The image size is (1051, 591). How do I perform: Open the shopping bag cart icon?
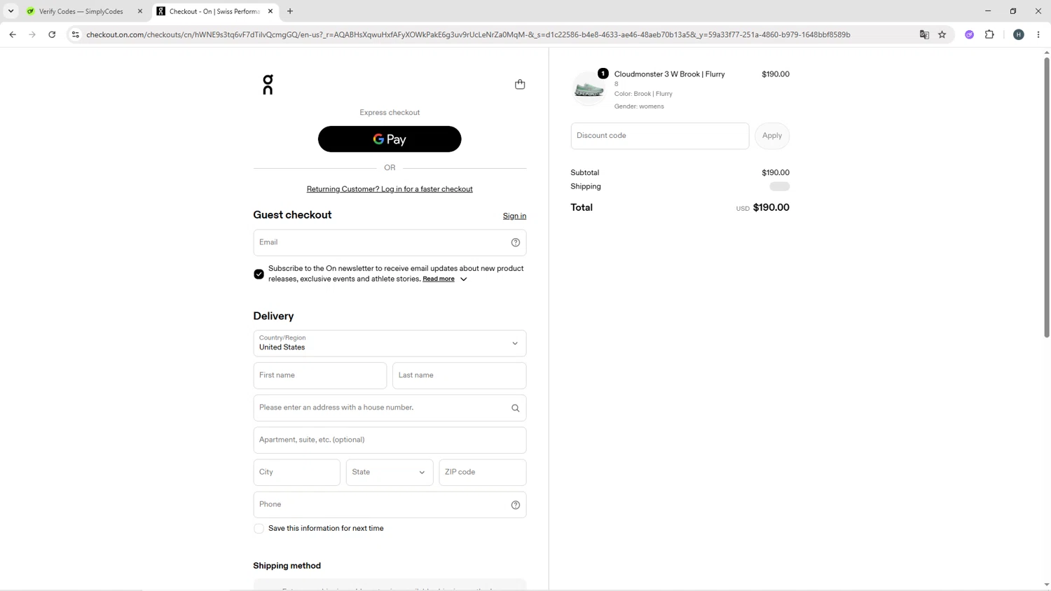pos(520,85)
